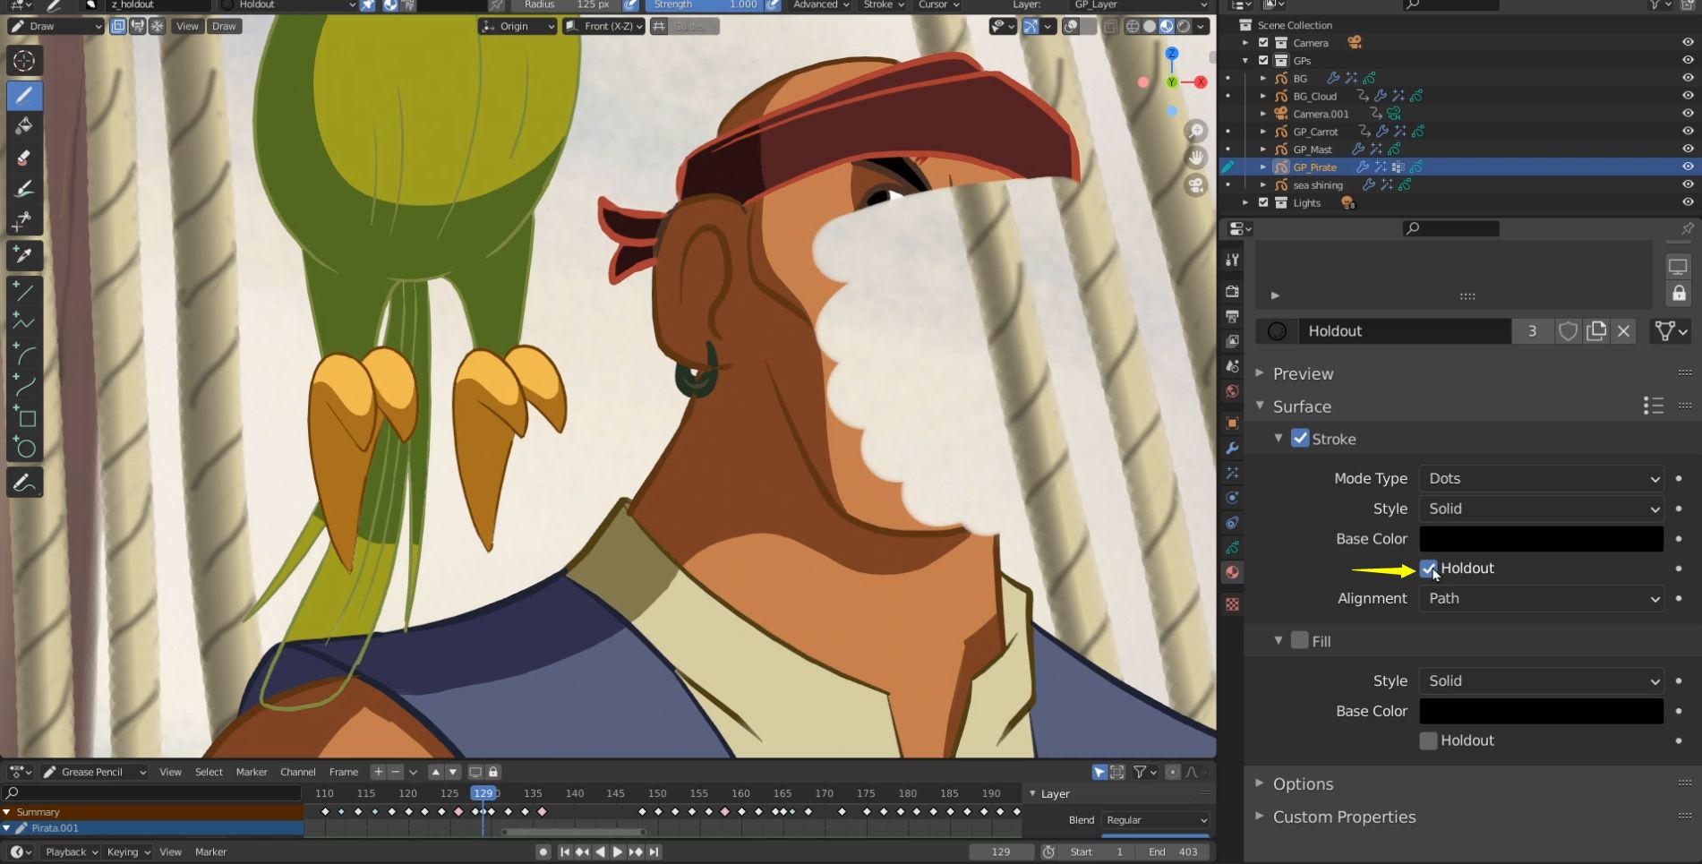Hide the BG_Cloud object with eye icon
The width and height of the screenshot is (1702, 864).
click(1688, 96)
